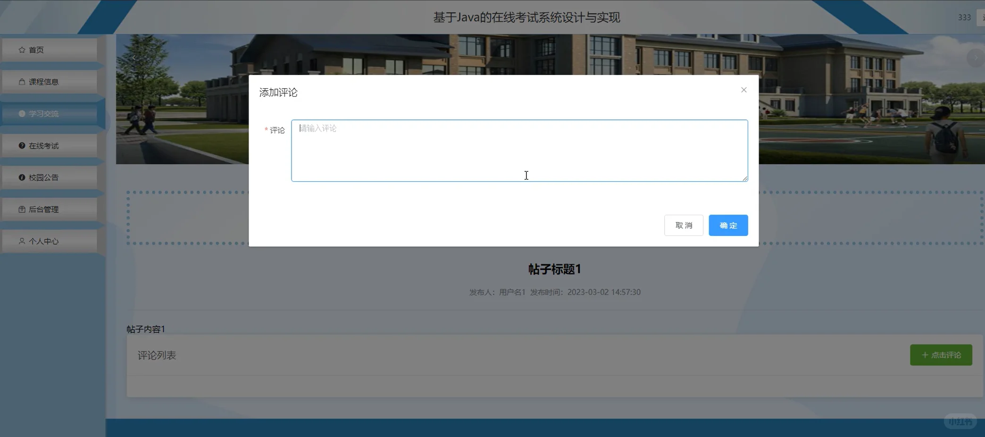
Task: Click the right arrow on the banner carousel
Action: [975, 58]
